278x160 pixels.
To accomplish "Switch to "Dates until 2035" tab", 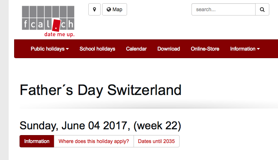I will (156, 141).
